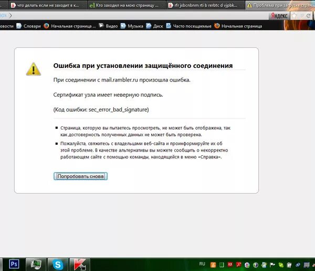Open the 'Видео' bookmark
The height and width of the screenshot is (271, 315).
click(108, 26)
